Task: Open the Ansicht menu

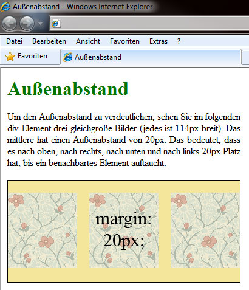Action: pos(88,41)
